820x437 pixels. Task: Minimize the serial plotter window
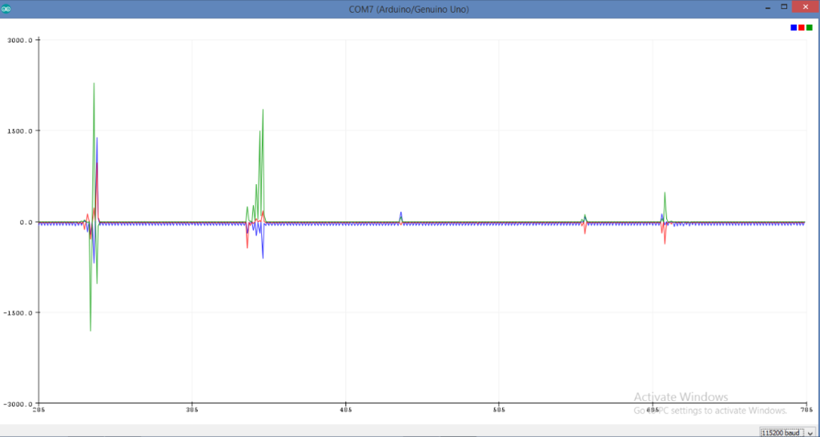[x=767, y=8]
